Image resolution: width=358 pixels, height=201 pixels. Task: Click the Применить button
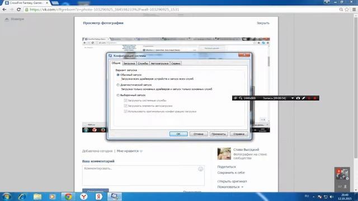pos(219,134)
